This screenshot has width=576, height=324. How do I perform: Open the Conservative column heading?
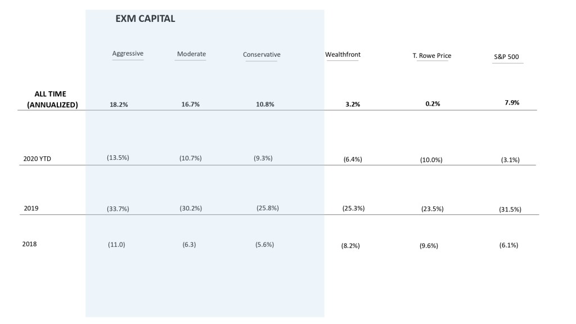(x=262, y=55)
